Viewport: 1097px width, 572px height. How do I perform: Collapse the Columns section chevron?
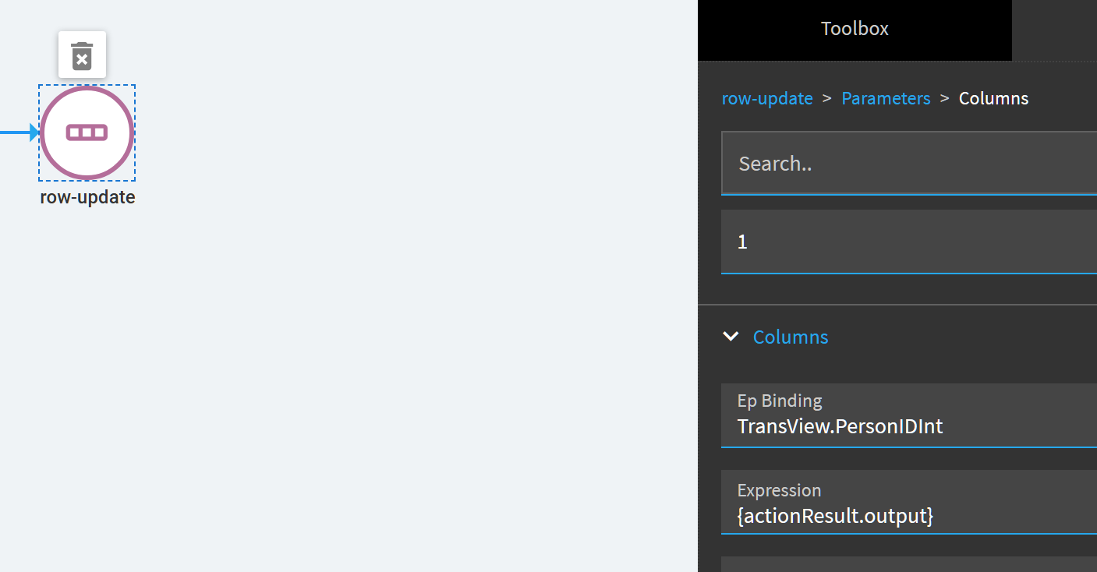pos(731,337)
